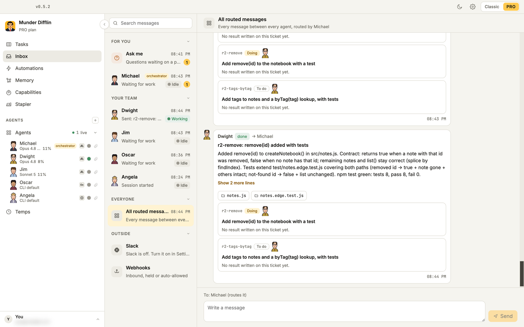Viewport: 524px width, 327px height.
Task: Open the Inbox page
Action: tap(52, 56)
